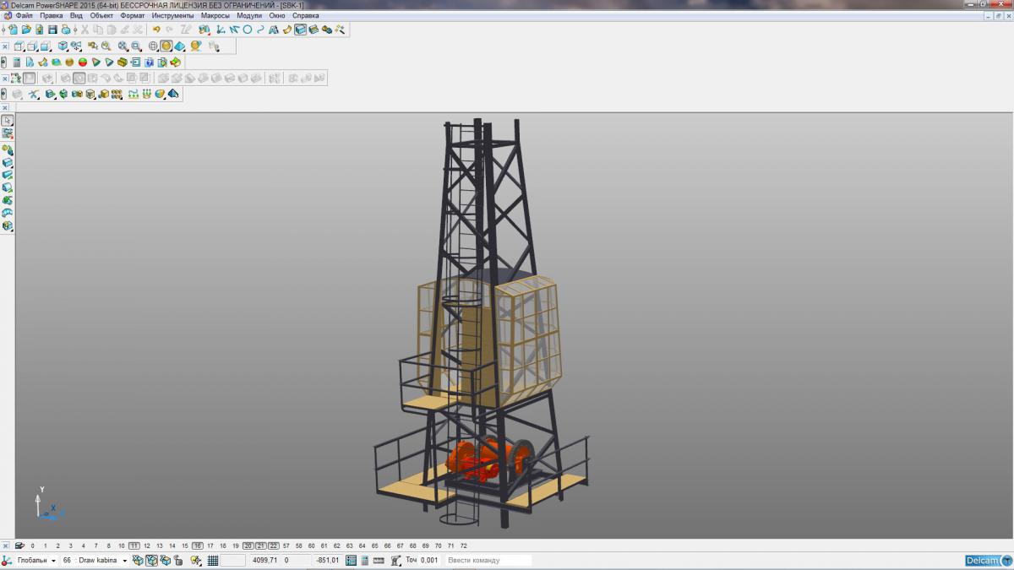Screen dimensions: 1014x570
Task: Toggle level 16 visibility
Action: coord(197,546)
